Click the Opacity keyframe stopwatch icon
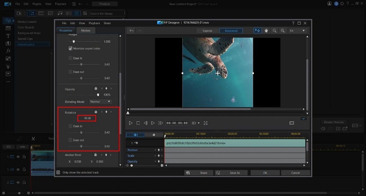The height and width of the screenshot is (196, 366). (x=96, y=89)
